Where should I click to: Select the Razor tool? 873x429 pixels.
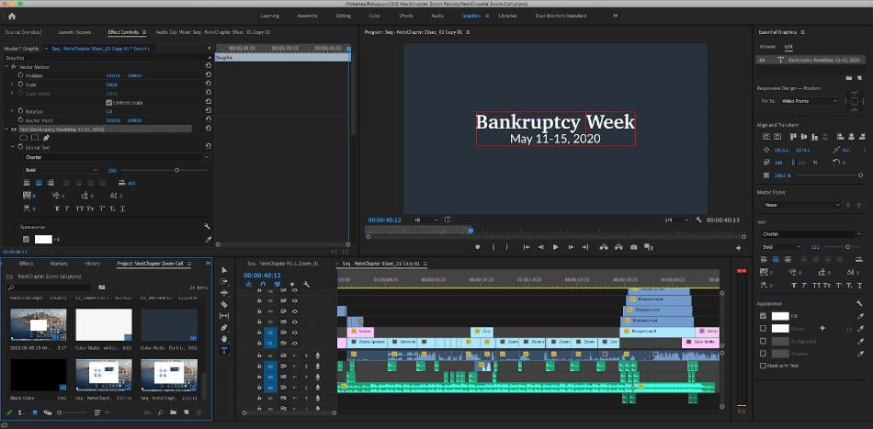click(224, 304)
